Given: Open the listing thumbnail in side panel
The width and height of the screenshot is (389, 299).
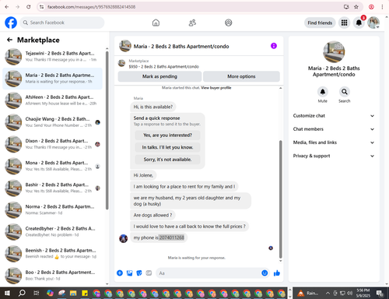Looking at the screenshot, I should click(x=334, y=51).
